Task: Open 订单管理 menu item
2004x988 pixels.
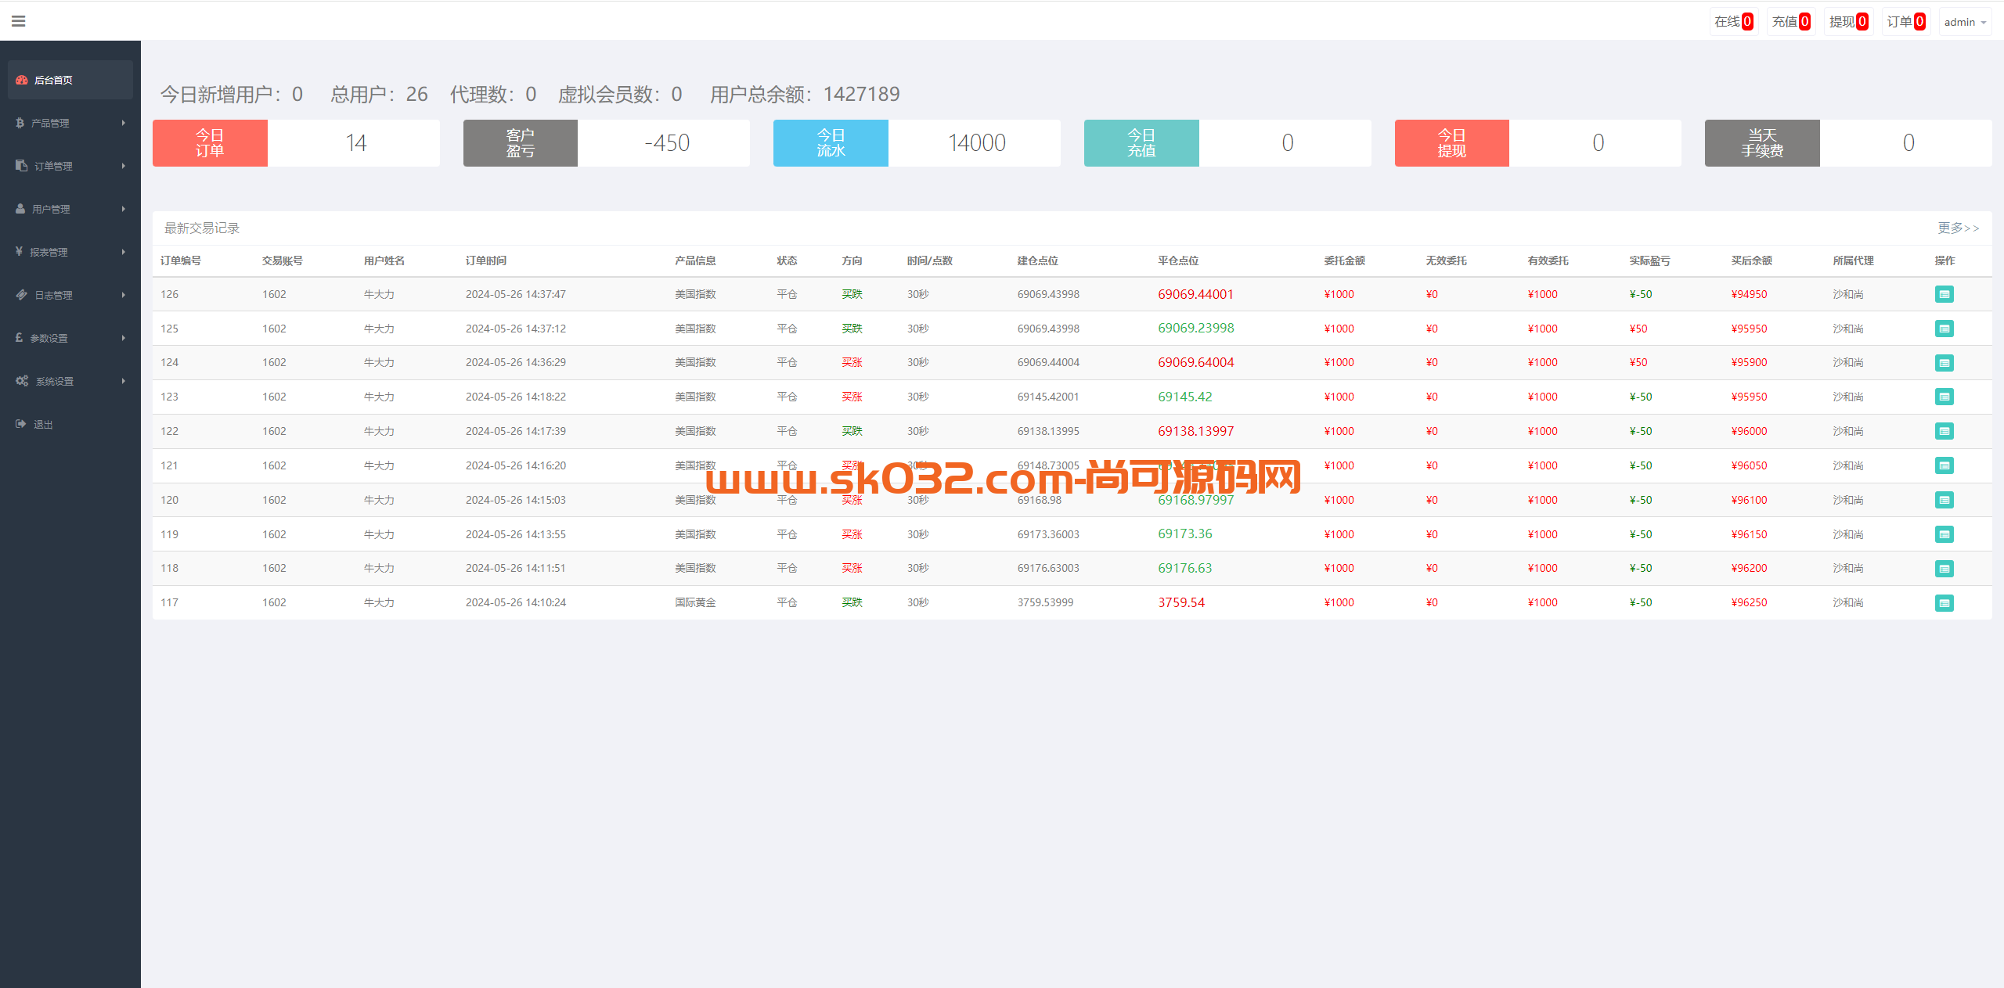Action: point(70,166)
